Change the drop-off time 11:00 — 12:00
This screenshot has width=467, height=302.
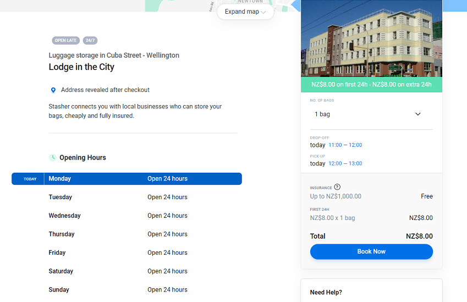click(345, 145)
